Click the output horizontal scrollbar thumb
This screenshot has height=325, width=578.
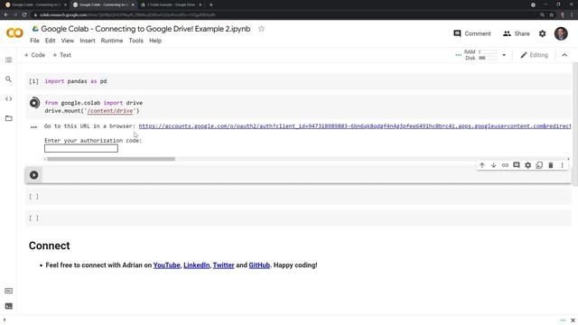(111, 159)
